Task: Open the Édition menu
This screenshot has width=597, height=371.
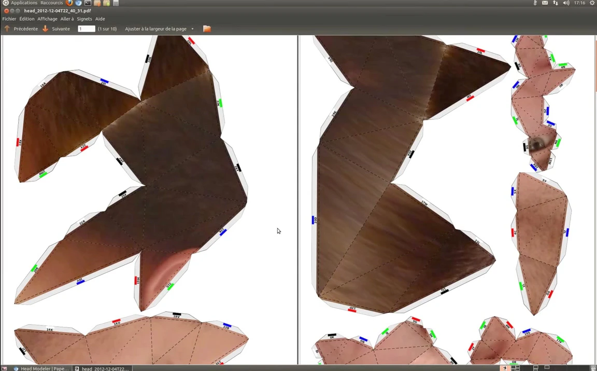Action: pos(26,19)
